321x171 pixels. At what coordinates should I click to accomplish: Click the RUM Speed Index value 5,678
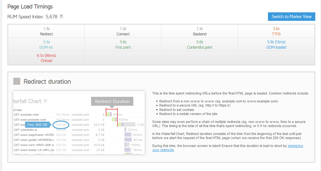51,17
